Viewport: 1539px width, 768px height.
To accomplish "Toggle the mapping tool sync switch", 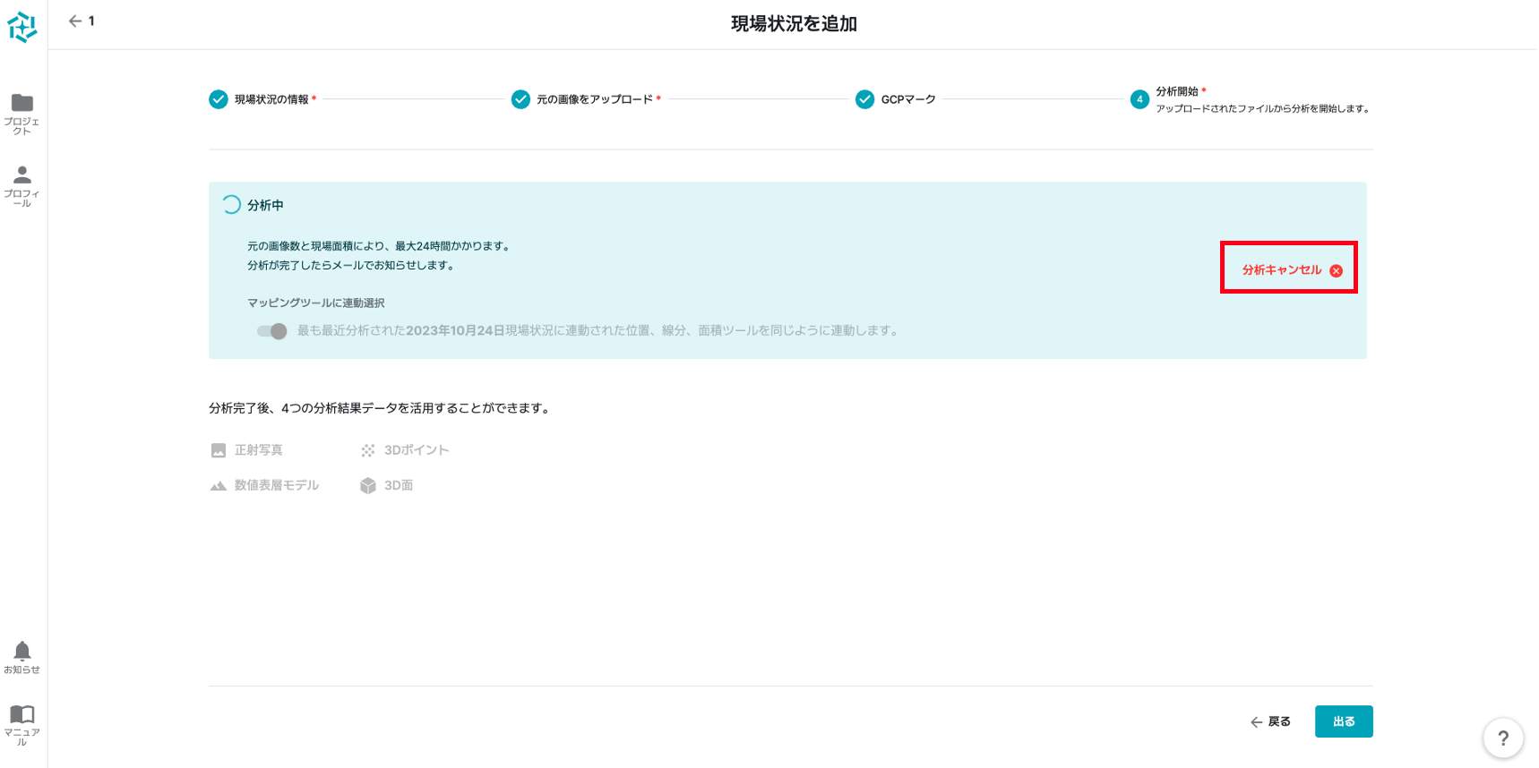I will (x=271, y=331).
